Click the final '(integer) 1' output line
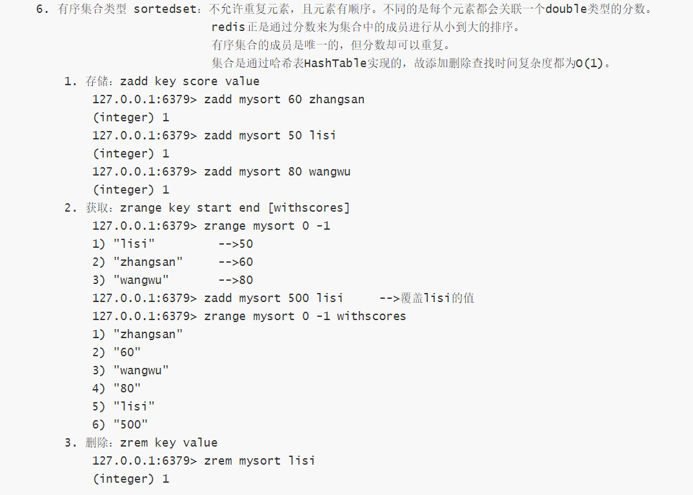Screen dimensions: 693x495 pyautogui.click(x=130, y=479)
